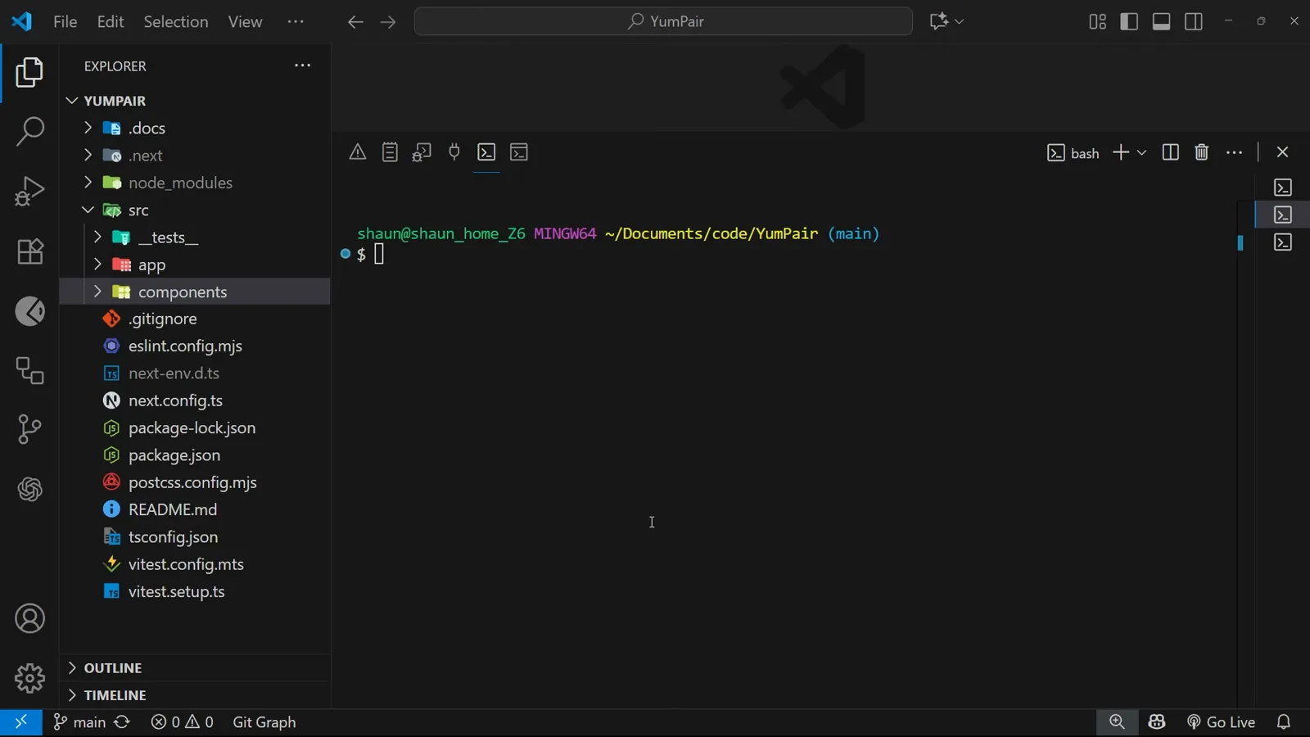
Task: Open Manage settings gear
Action: pyautogui.click(x=30, y=678)
